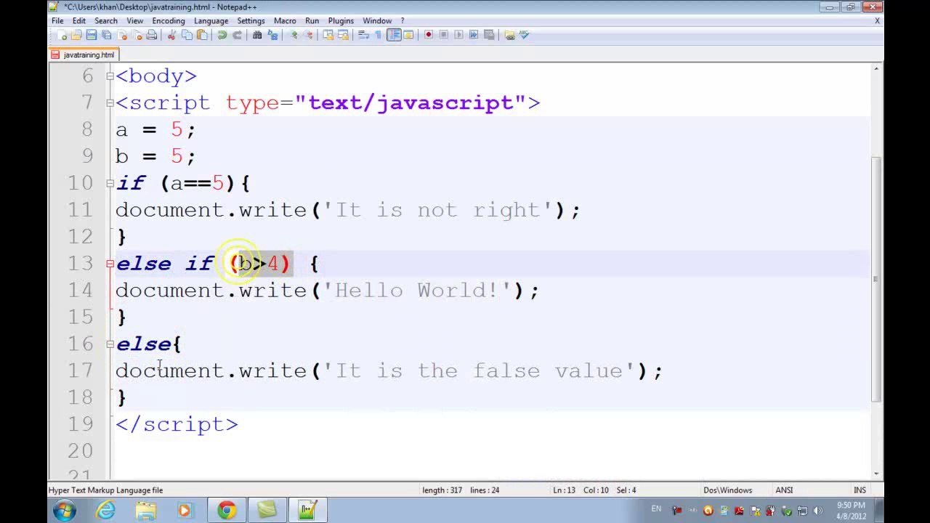Open the Search menu
Image resolution: width=930 pixels, height=523 pixels.
(105, 21)
